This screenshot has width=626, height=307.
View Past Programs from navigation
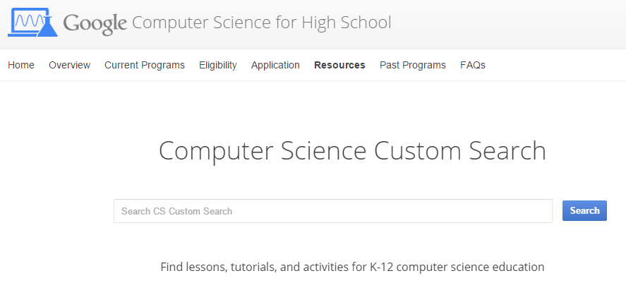click(413, 65)
